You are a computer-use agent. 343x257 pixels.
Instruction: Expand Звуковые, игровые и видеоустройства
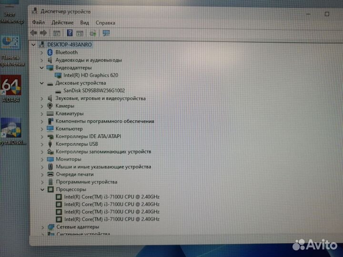pos(41,99)
